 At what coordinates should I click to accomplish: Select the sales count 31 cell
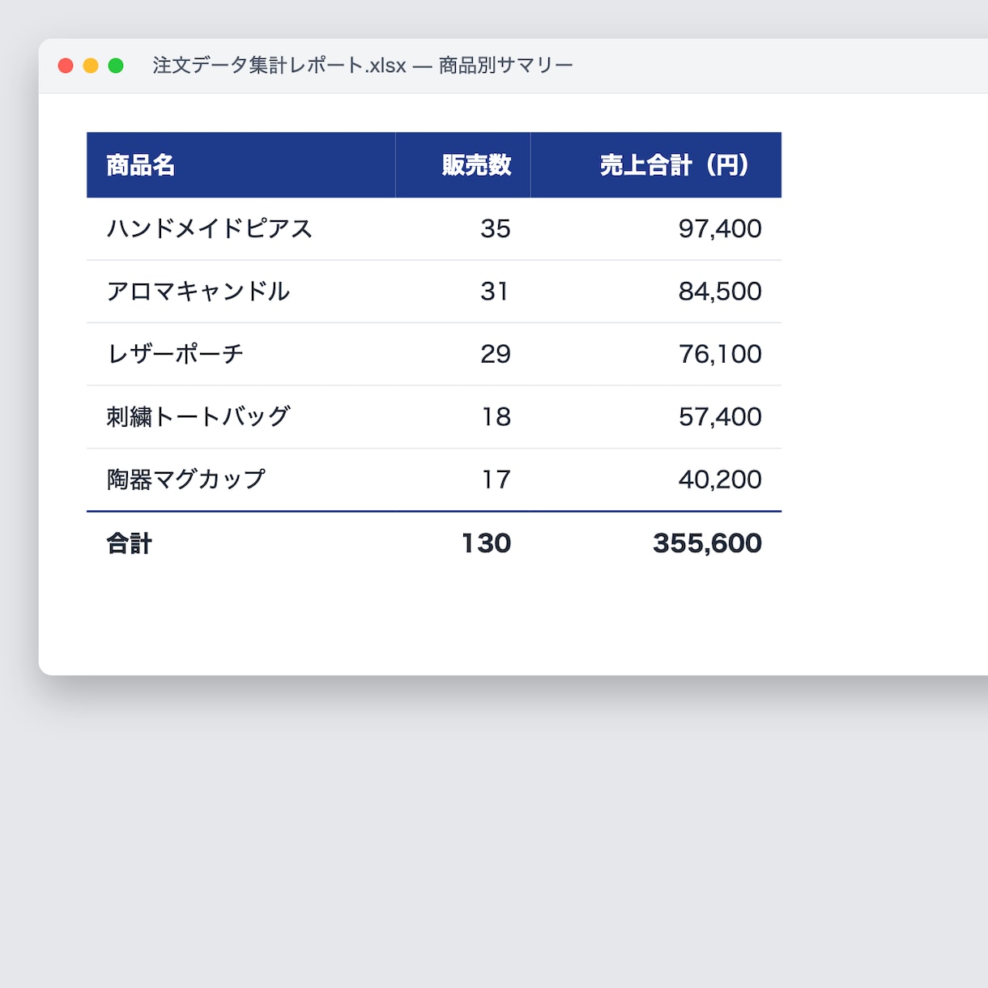[463, 292]
